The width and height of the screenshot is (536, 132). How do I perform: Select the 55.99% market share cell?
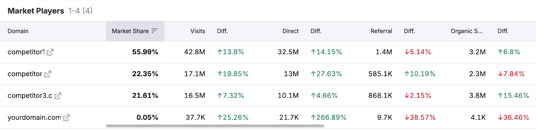click(x=145, y=52)
